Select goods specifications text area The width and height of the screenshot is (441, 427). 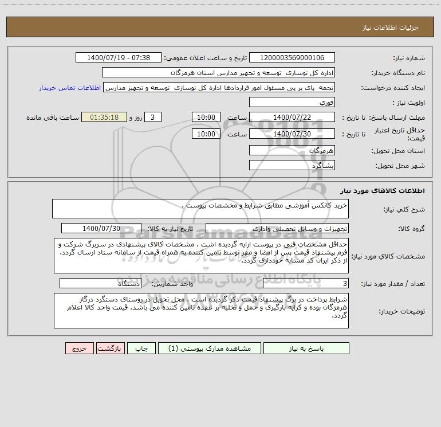click(201, 256)
